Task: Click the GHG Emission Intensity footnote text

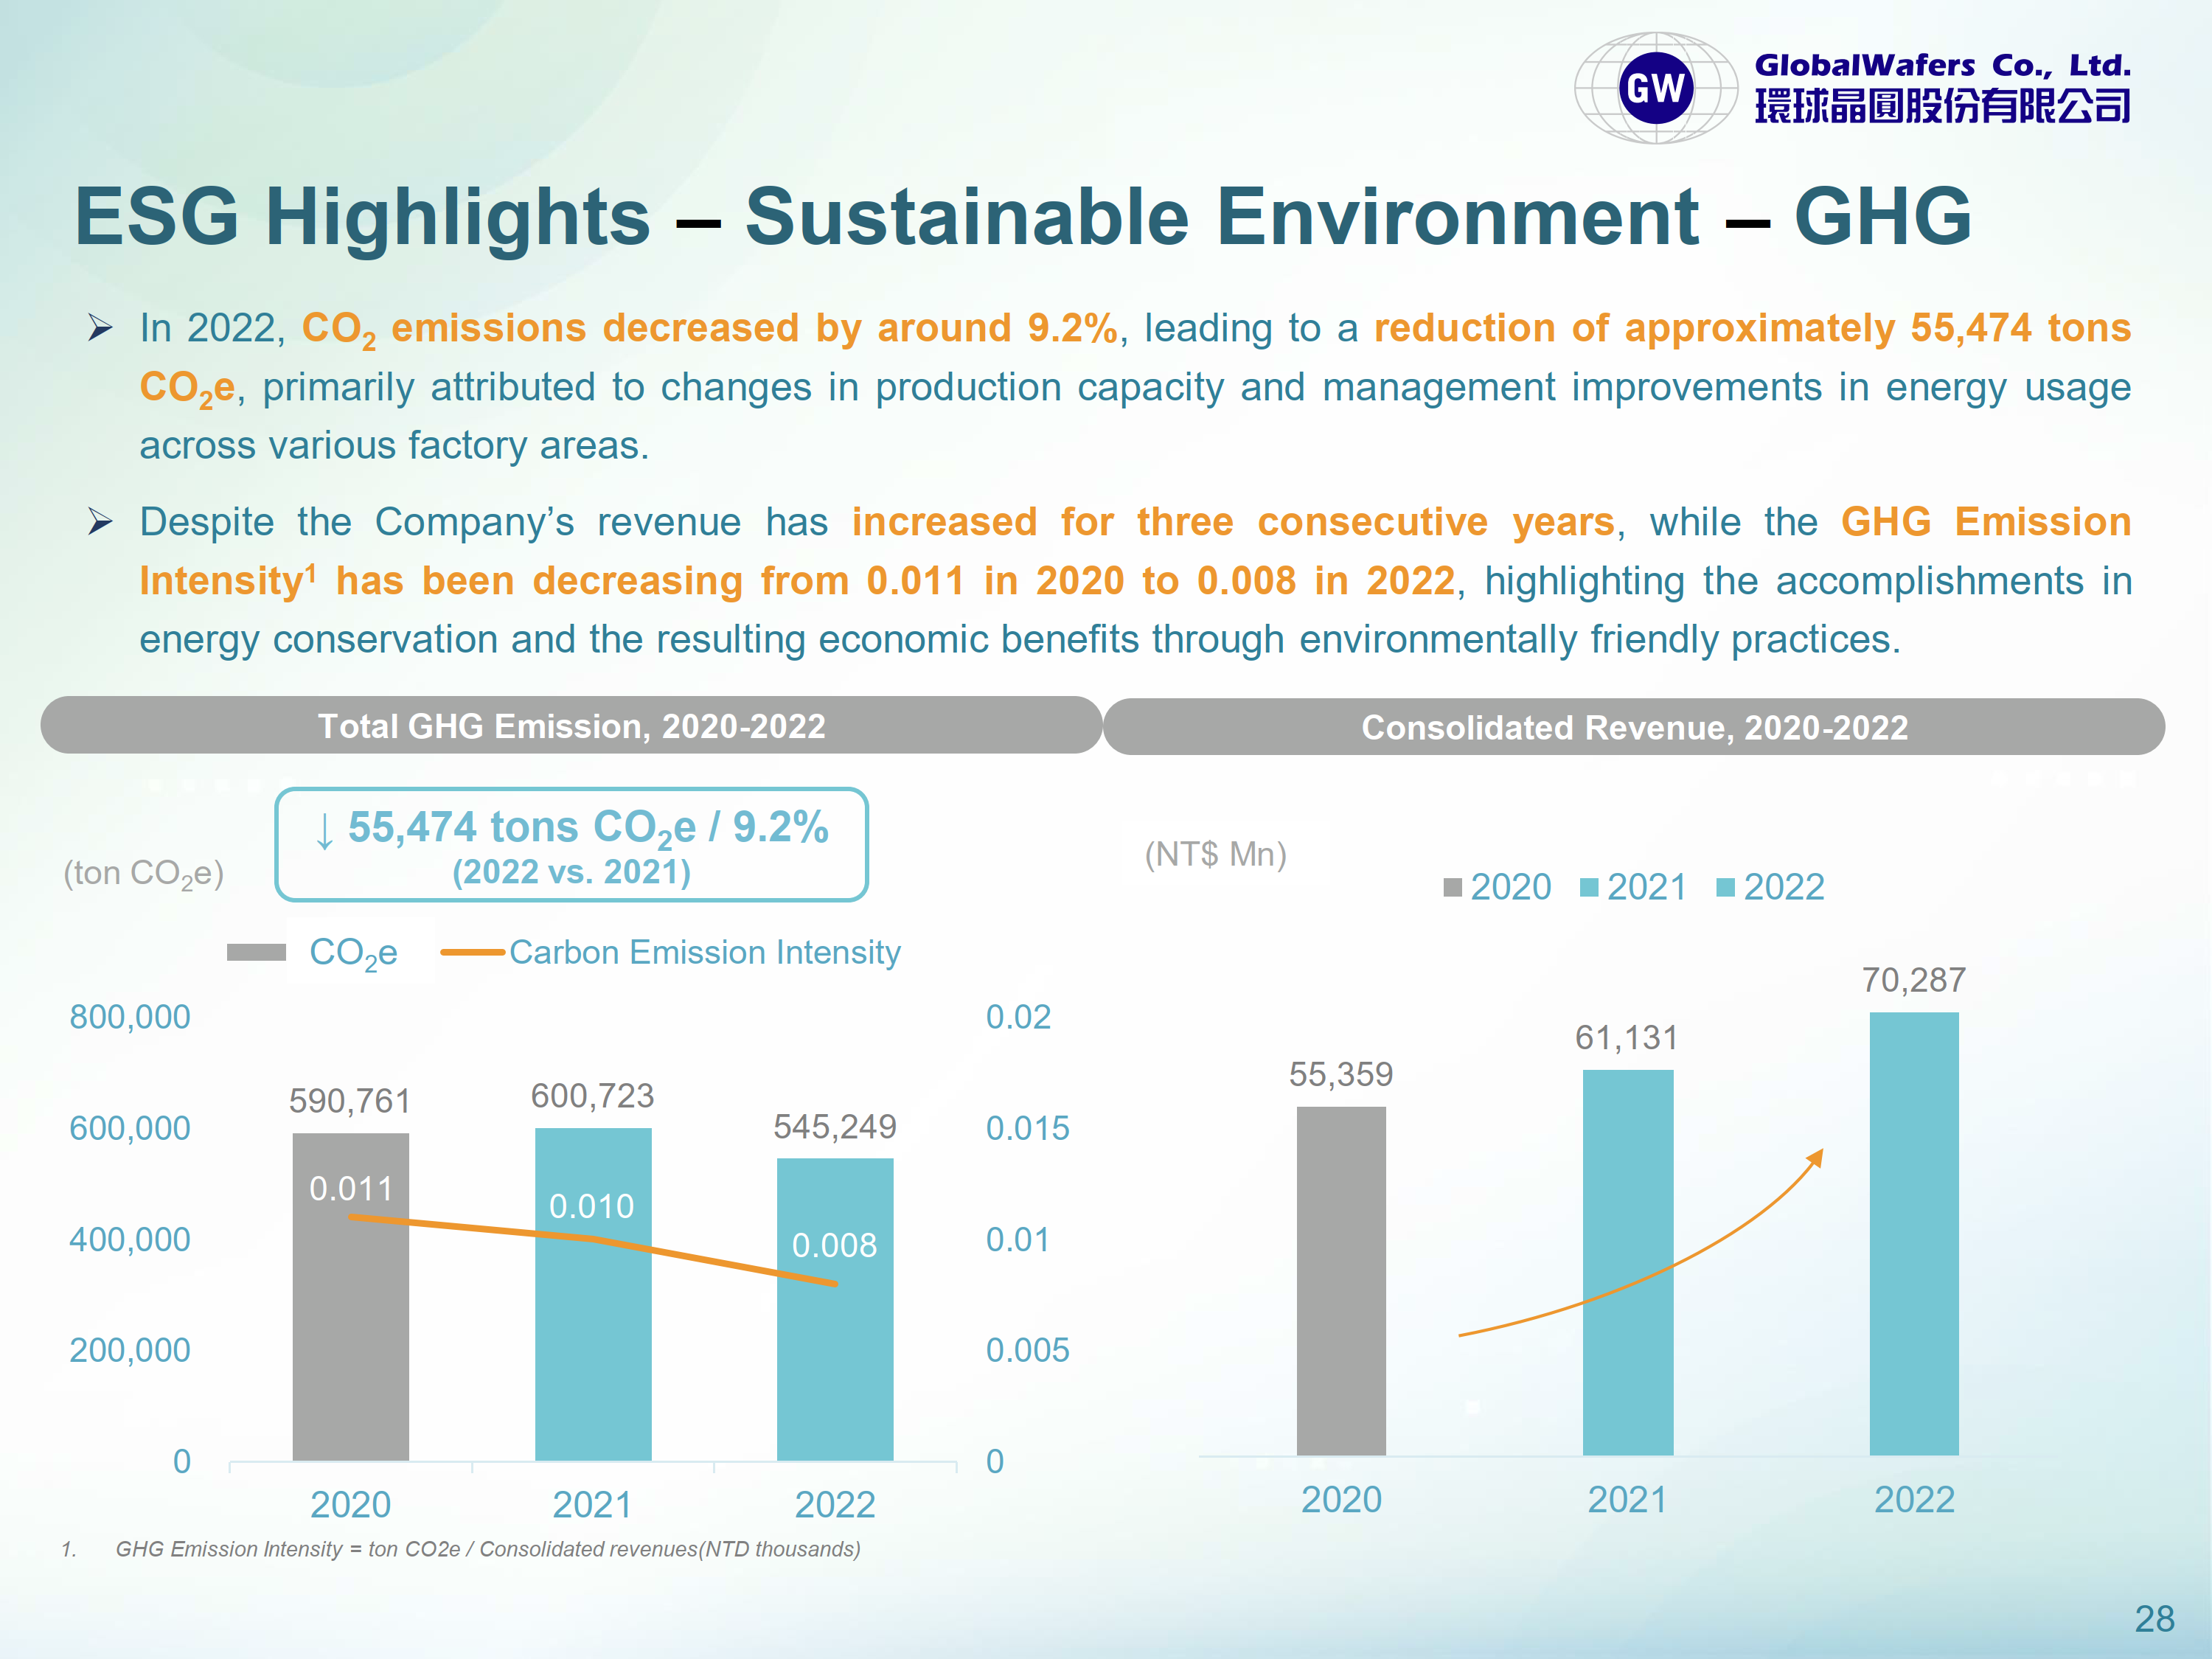Action: (x=488, y=1549)
